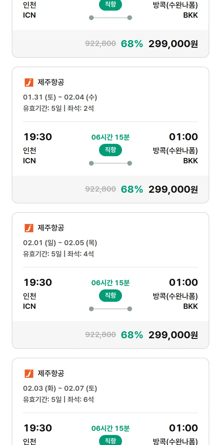This screenshot has height=445, width=221.
Task: Tap 01:00 arrival time on 02.01 flight
Action: tap(183, 282)
